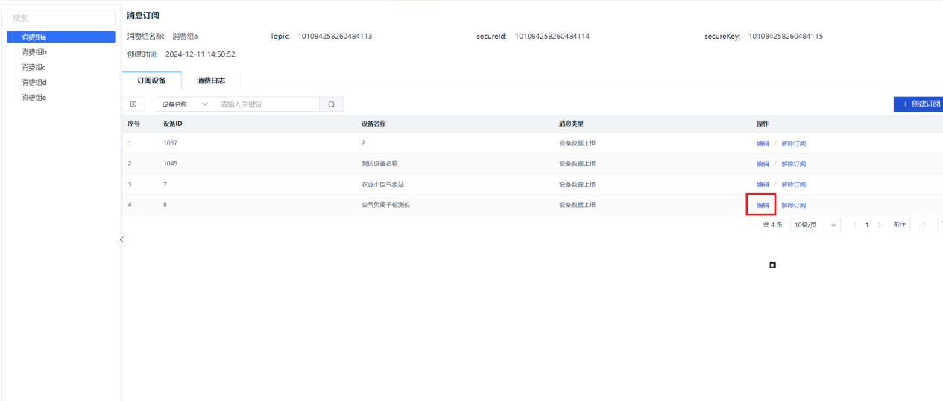Unsubscribe device 1037 via 解除订阅
This screenshot has width=943, height=401.
pyautogui.click(x=793, y=144)
